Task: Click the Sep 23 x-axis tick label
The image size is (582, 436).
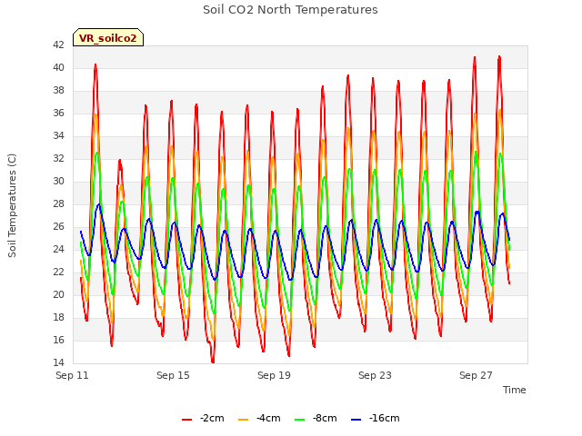Action: pos(375,375)
